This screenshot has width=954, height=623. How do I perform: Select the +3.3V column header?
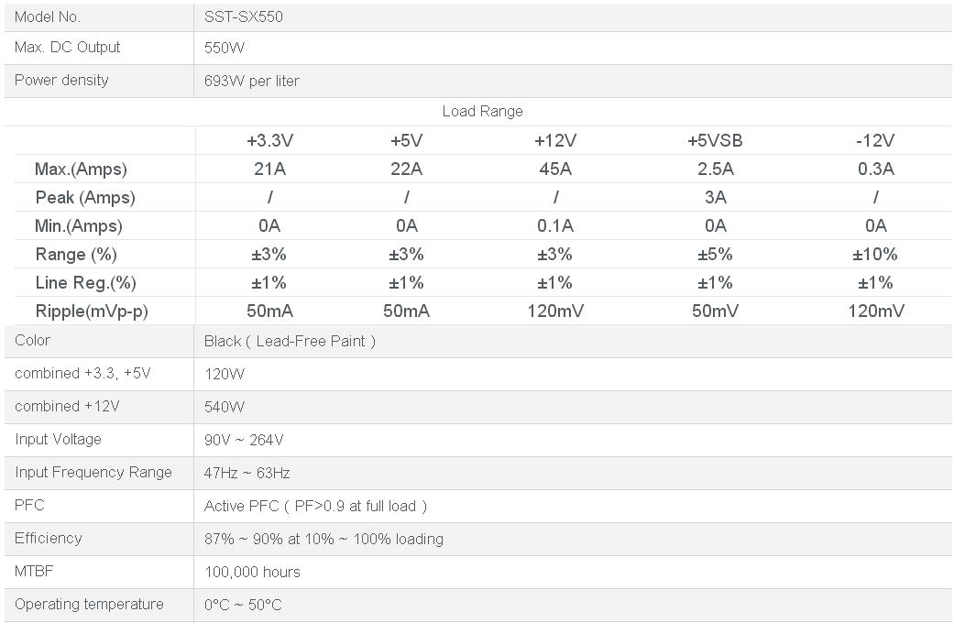269,140
